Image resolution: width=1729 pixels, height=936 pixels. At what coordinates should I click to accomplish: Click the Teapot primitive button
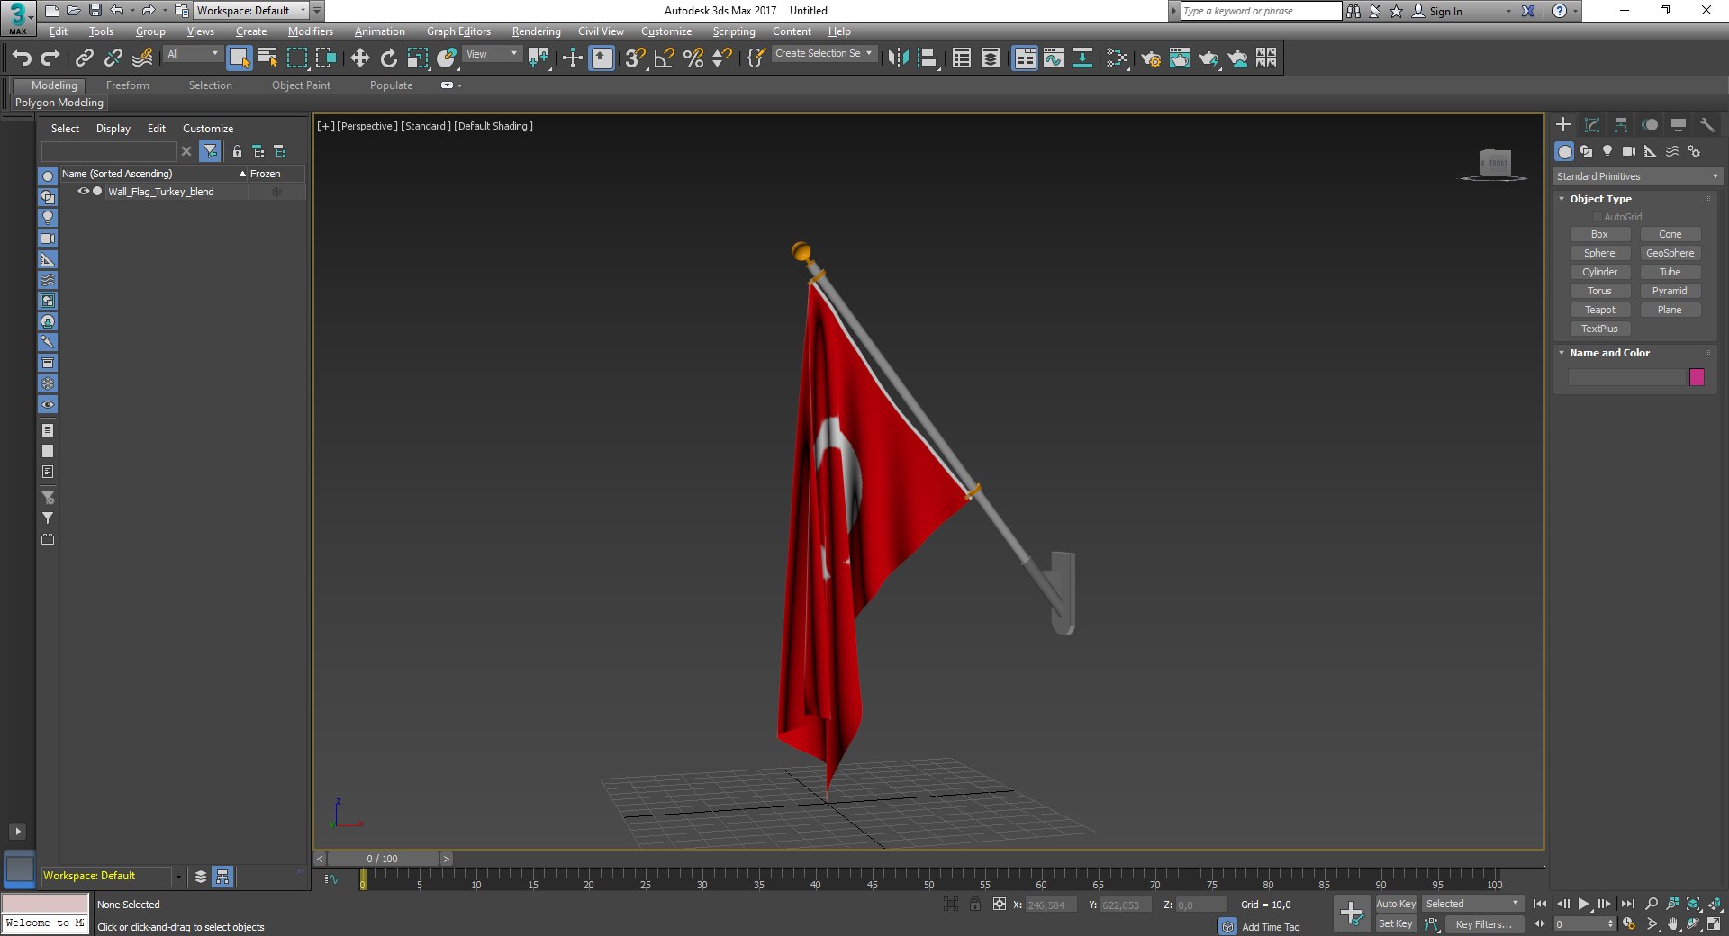(1599, 310)
